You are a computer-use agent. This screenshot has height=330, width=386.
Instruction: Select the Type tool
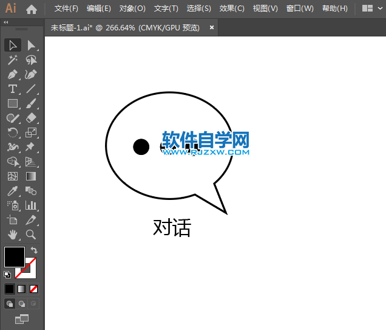tap(13, 89)
